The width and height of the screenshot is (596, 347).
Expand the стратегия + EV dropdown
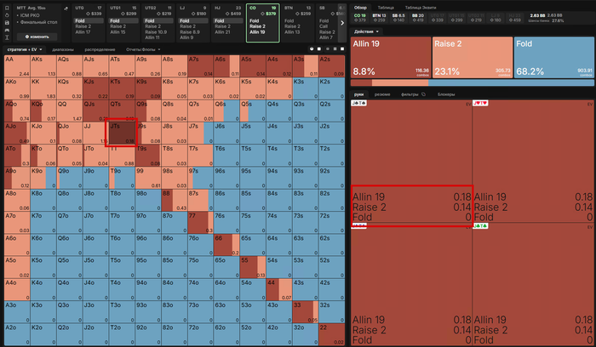point(25,49)
